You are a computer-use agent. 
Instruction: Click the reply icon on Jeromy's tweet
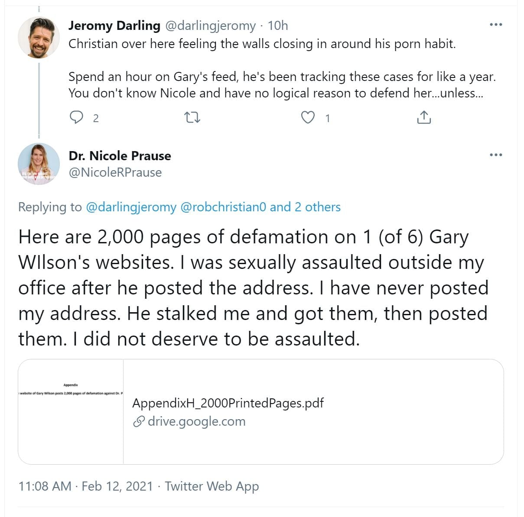click(77, 117)
